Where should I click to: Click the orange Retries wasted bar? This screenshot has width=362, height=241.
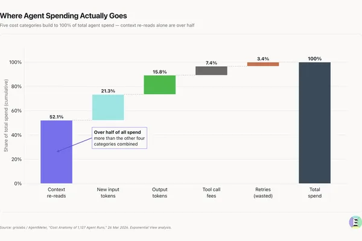[x=263, y=64]
